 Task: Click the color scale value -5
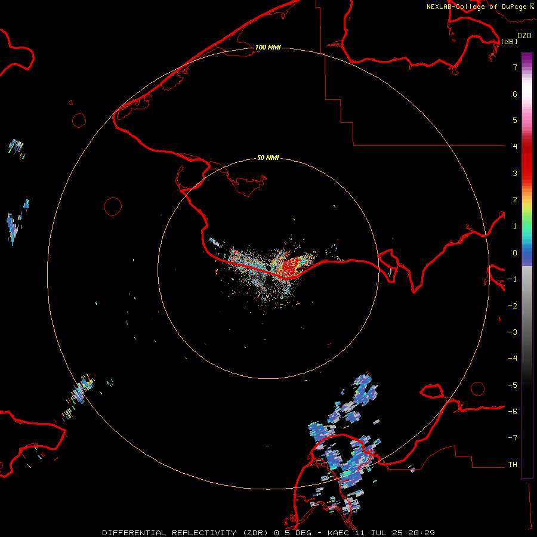pyautogui.click(x=513, y=385)
